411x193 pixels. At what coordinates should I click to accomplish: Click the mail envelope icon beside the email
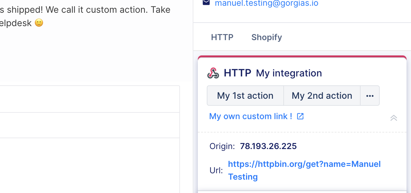point(206,3)
